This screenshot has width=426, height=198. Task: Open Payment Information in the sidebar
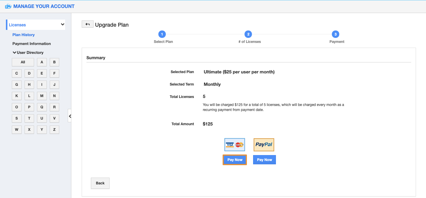click(x=32, y=44)
